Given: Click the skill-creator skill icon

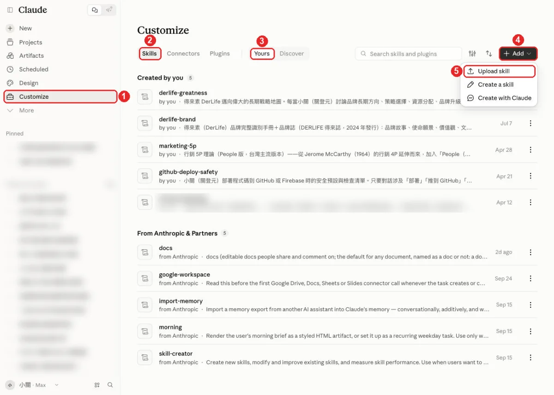Looking at the screenshot, I should [145, 357].
